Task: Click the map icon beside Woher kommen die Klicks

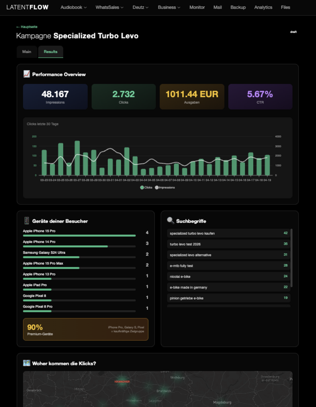Action: point(27,363)
